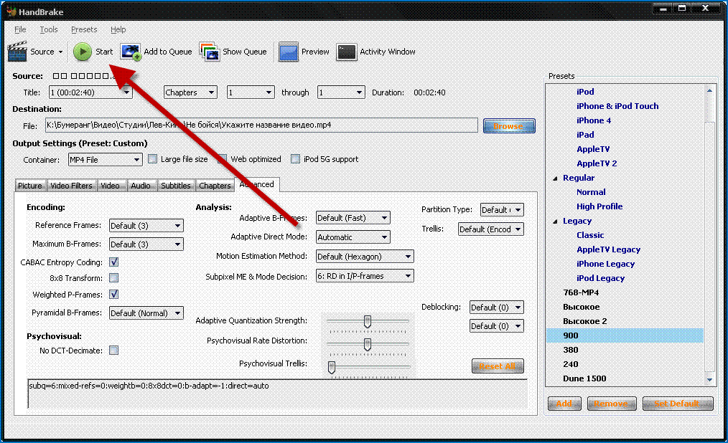Open the Tools menu

pos(49,29)
